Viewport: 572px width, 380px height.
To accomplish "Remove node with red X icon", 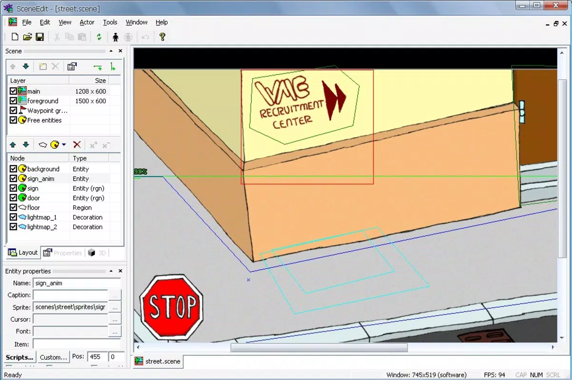I will (x=77, y=144).
